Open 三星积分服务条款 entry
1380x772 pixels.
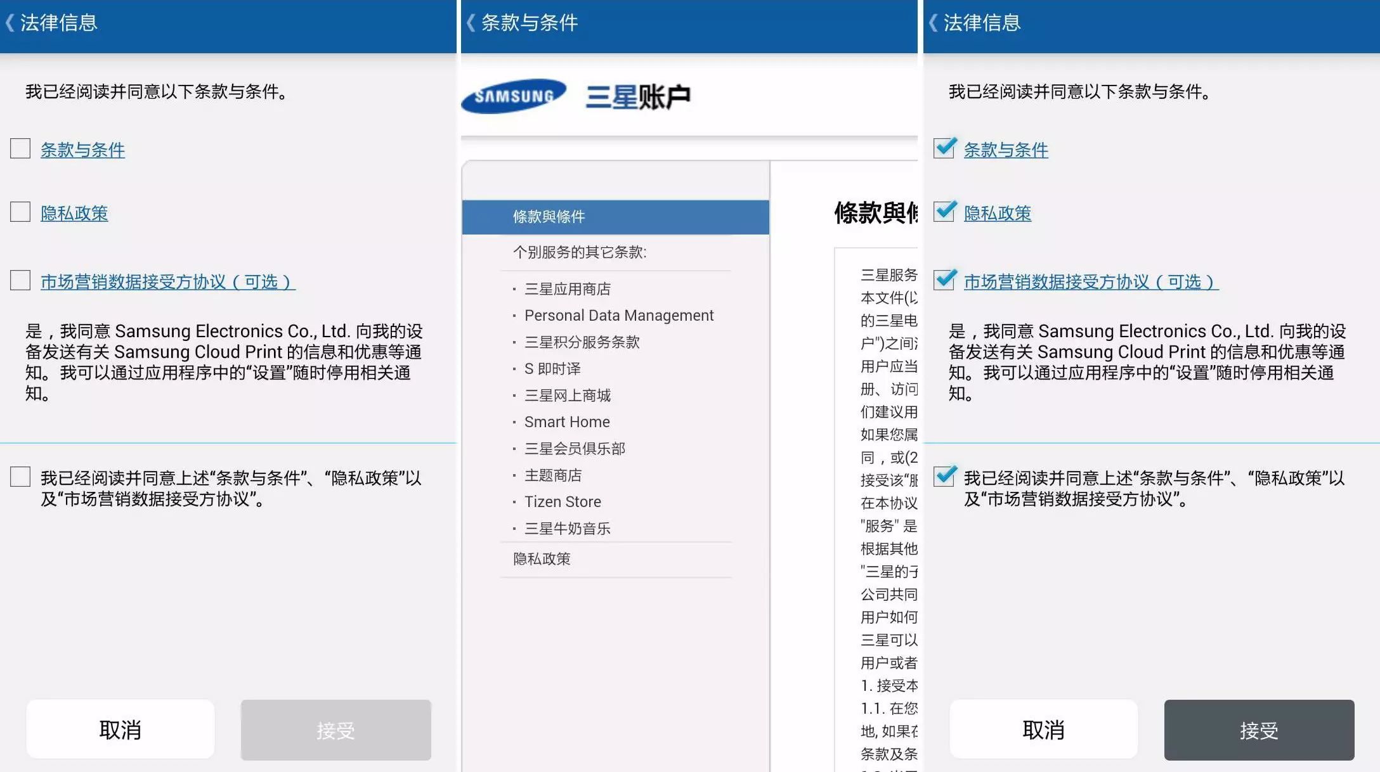click(x=582, y=342)
